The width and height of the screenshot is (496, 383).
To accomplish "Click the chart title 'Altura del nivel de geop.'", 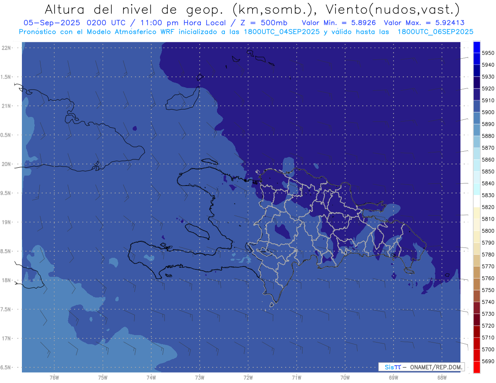I will (135, 9).
